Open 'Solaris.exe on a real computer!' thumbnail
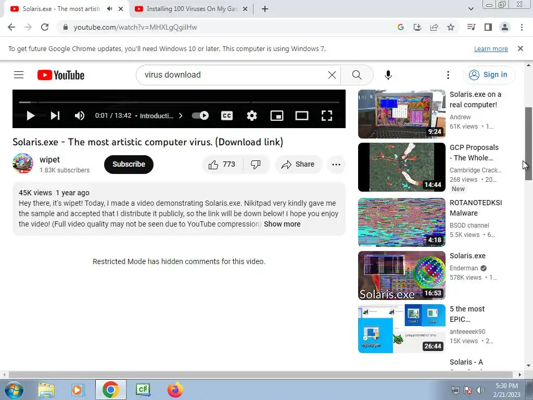The width and height of the screenshot is (533, 400). (x=401, y=114)
